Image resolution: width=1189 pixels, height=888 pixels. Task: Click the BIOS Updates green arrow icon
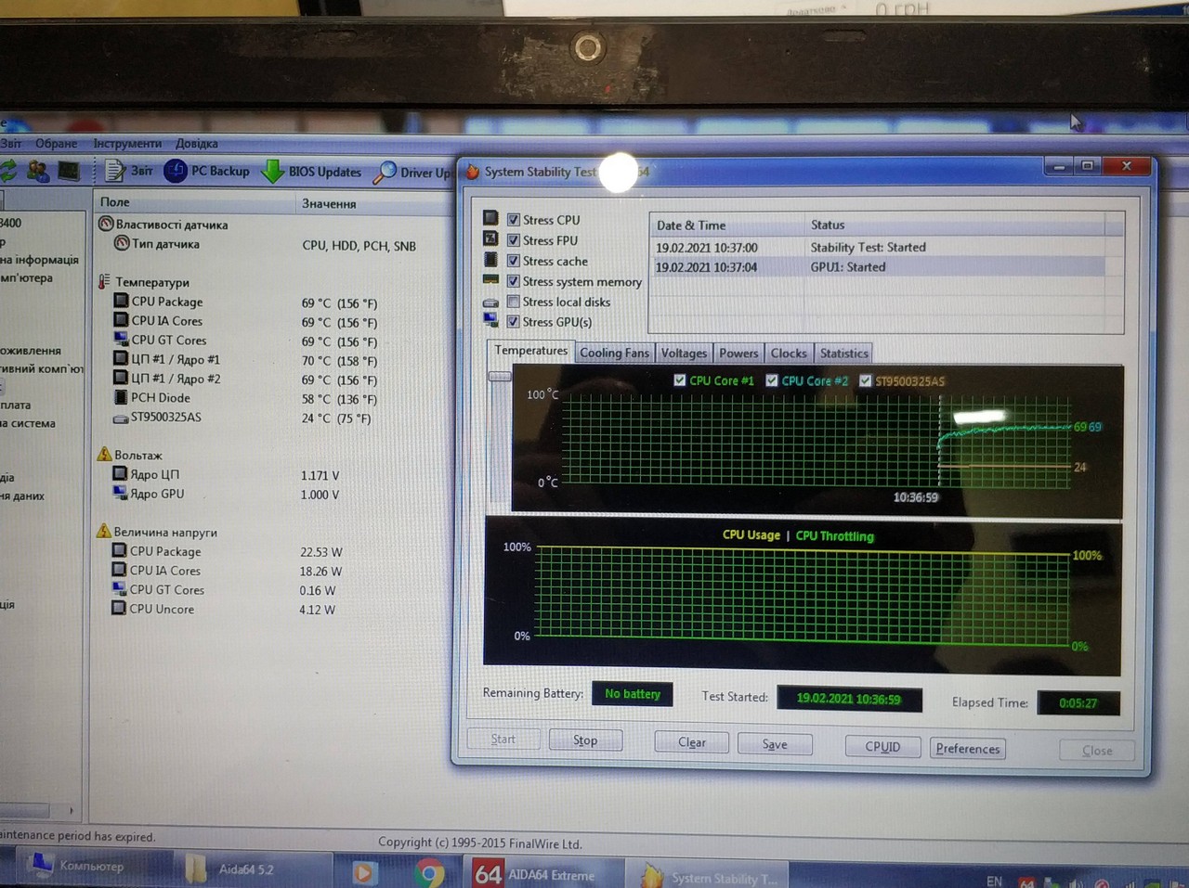[273, 172]
